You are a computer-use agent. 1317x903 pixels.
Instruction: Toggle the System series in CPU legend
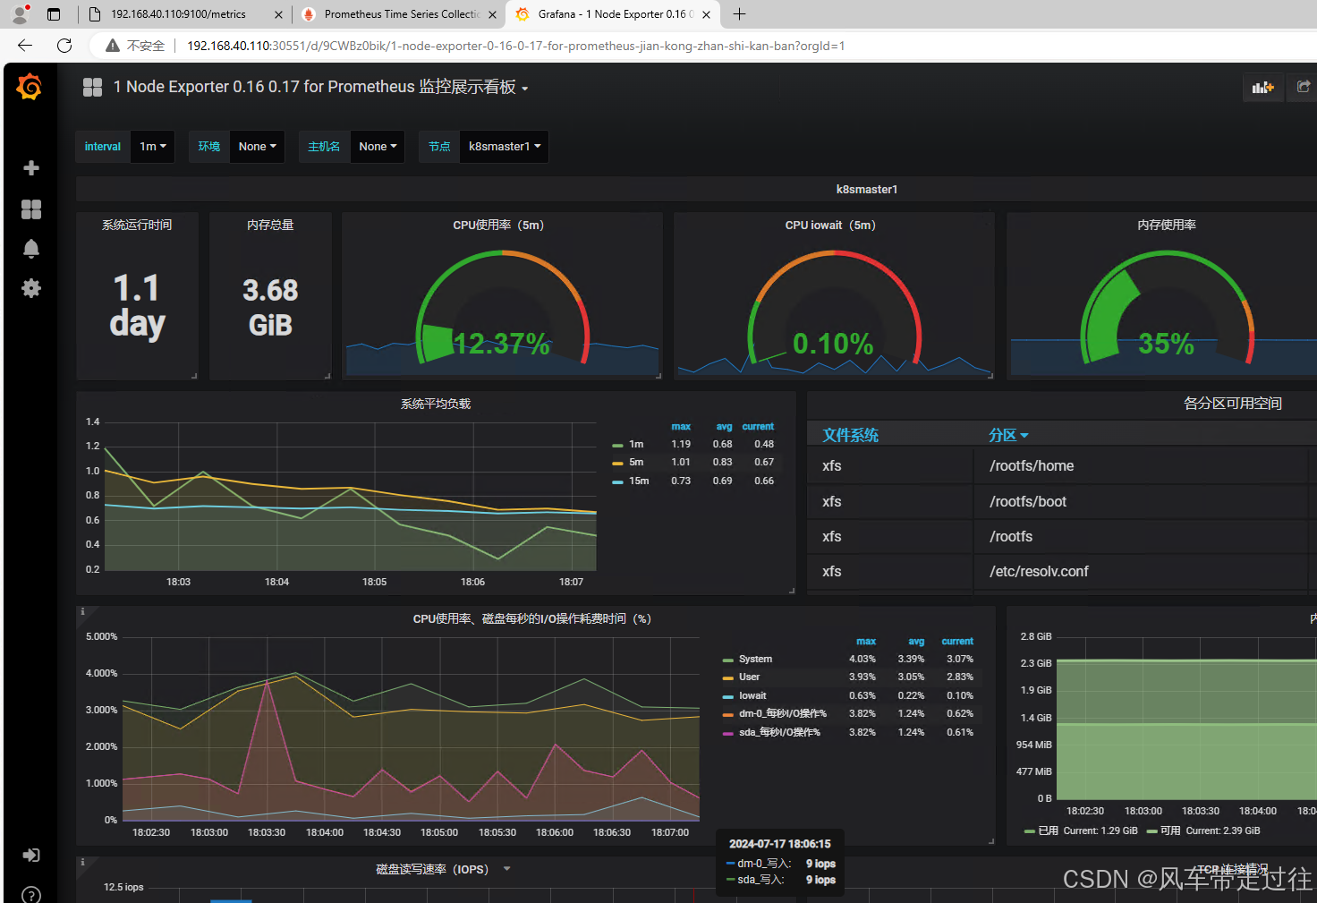[x=755, y=659]
